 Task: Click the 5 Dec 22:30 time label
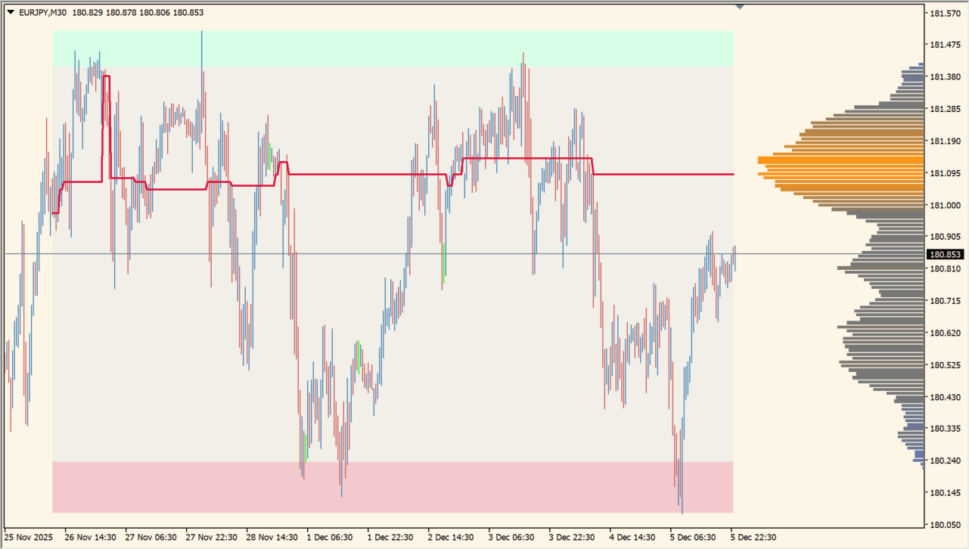pos(753,537)
